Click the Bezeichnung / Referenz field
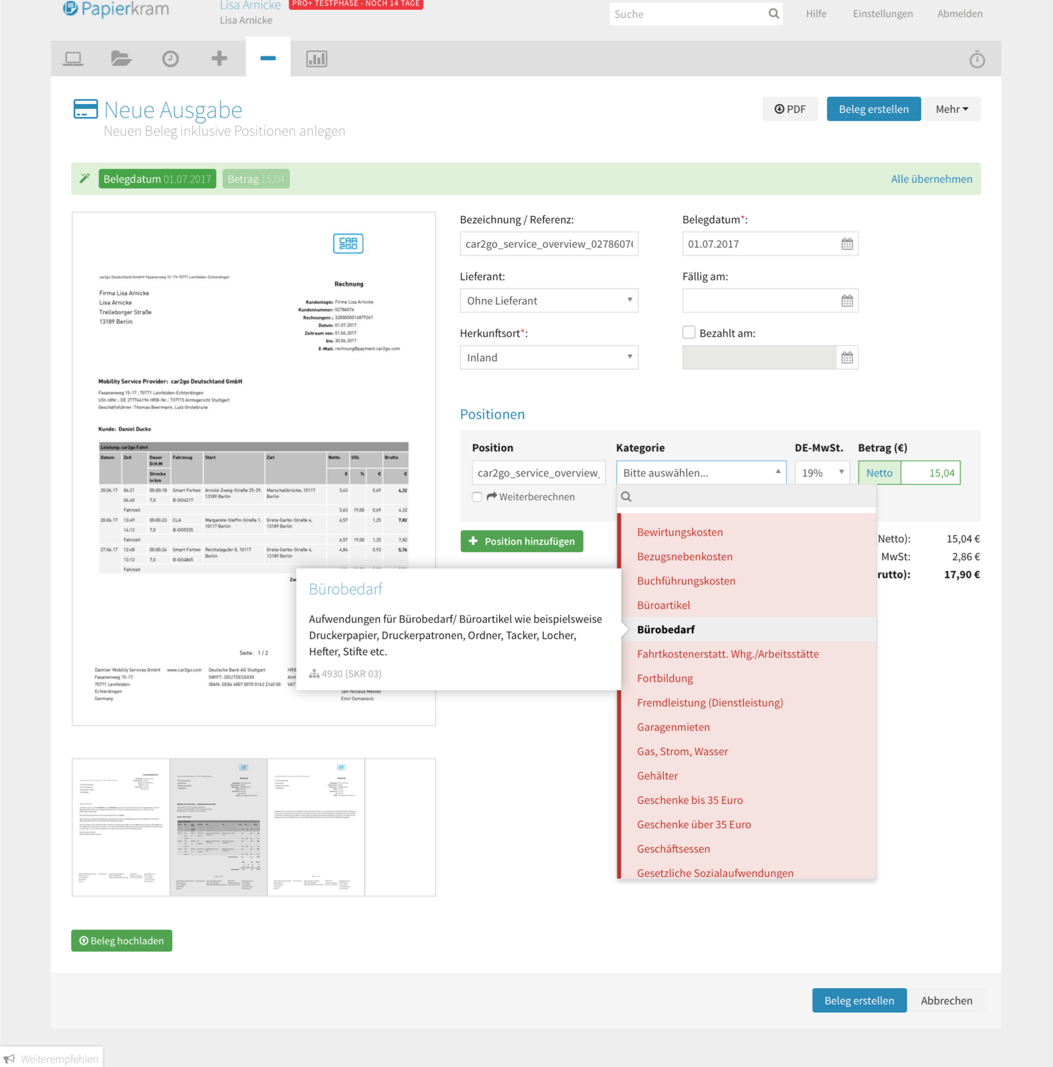This screenshot has width=1053, height=1067. tap(549, 244)
